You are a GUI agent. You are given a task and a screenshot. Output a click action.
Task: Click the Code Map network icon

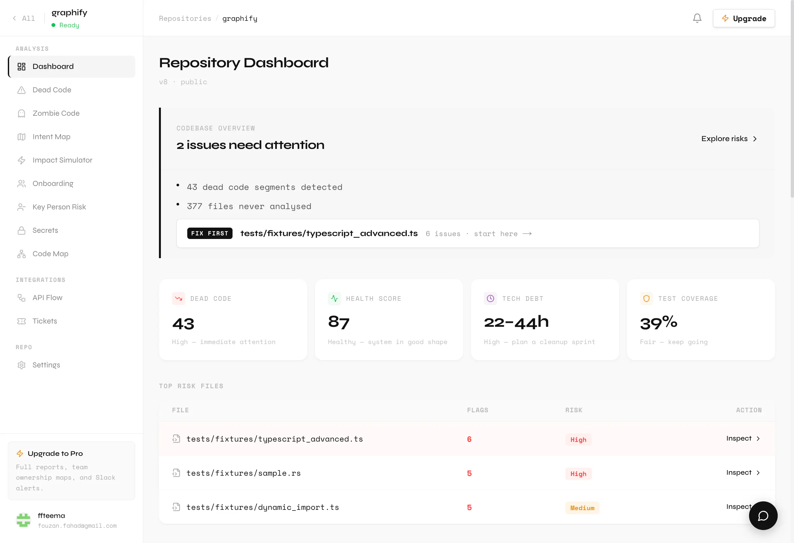(x=21, y=254)
